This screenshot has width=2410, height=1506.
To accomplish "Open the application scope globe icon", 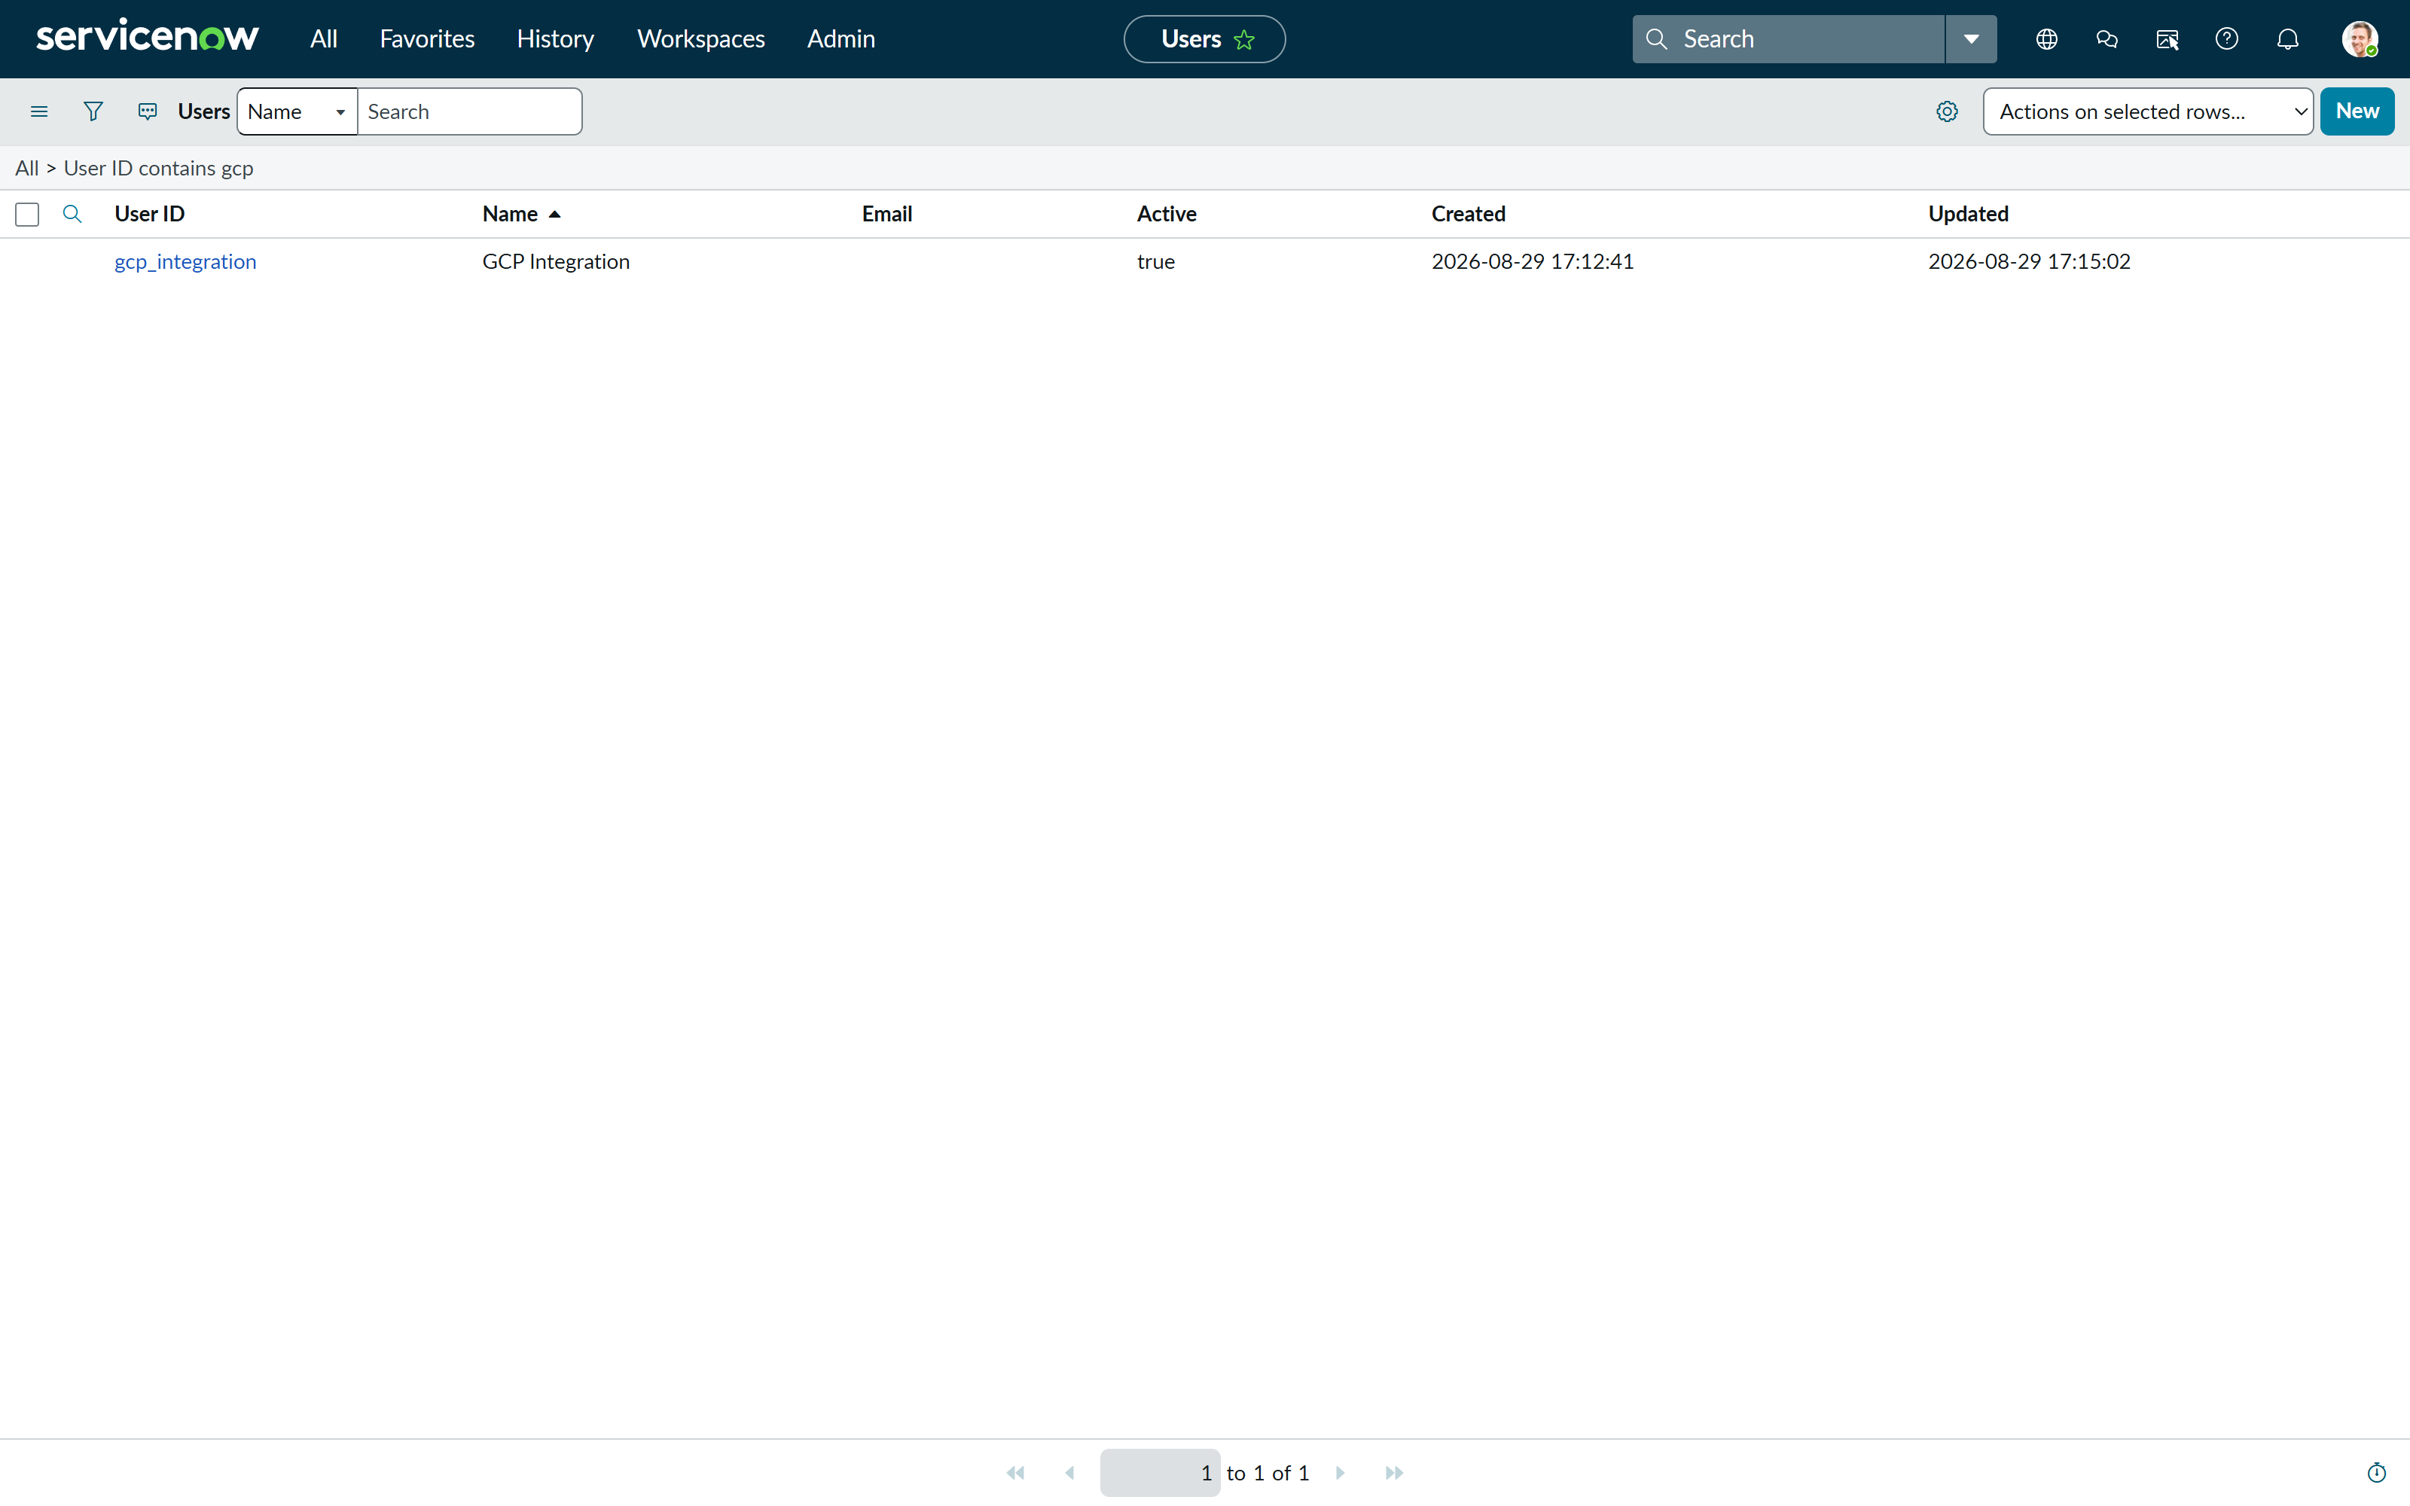I will click(2046, 39).
